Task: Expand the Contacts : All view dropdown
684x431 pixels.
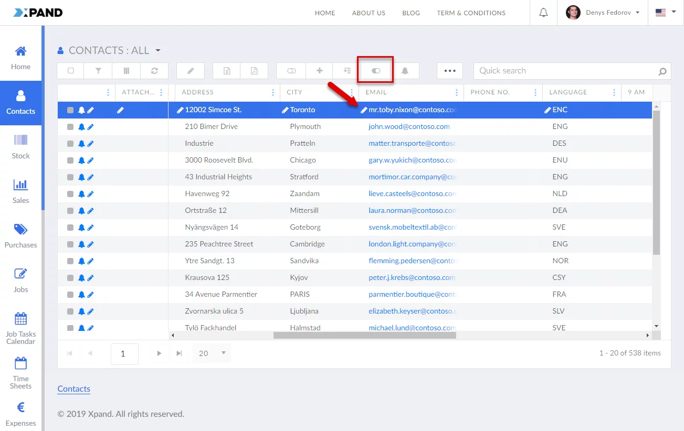Action: tap(157, 51)
